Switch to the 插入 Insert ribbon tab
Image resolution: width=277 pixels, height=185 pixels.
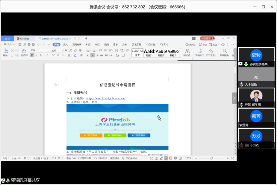pos(65,44)
